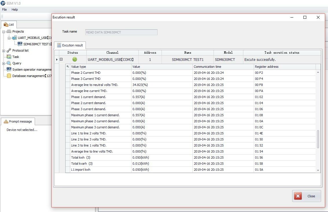The height and width of the screenshot is (212, 328).
Task: Click the UART_MODBUS_USB channel icon
Action: pyautogui.click(x=14, y=38)
